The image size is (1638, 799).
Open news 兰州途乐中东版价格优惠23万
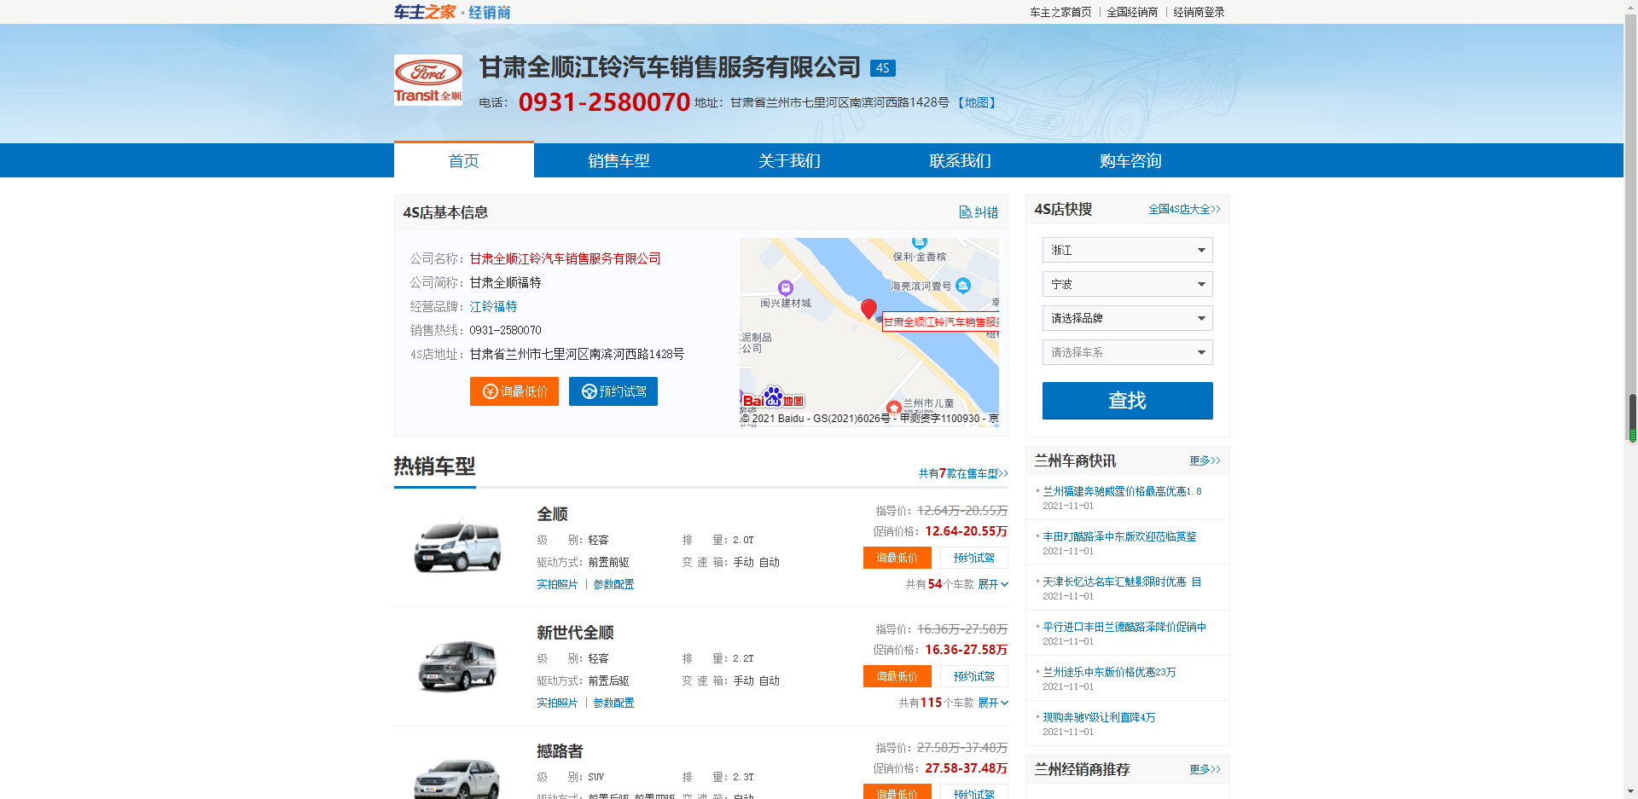click(x=1109, y=672)
